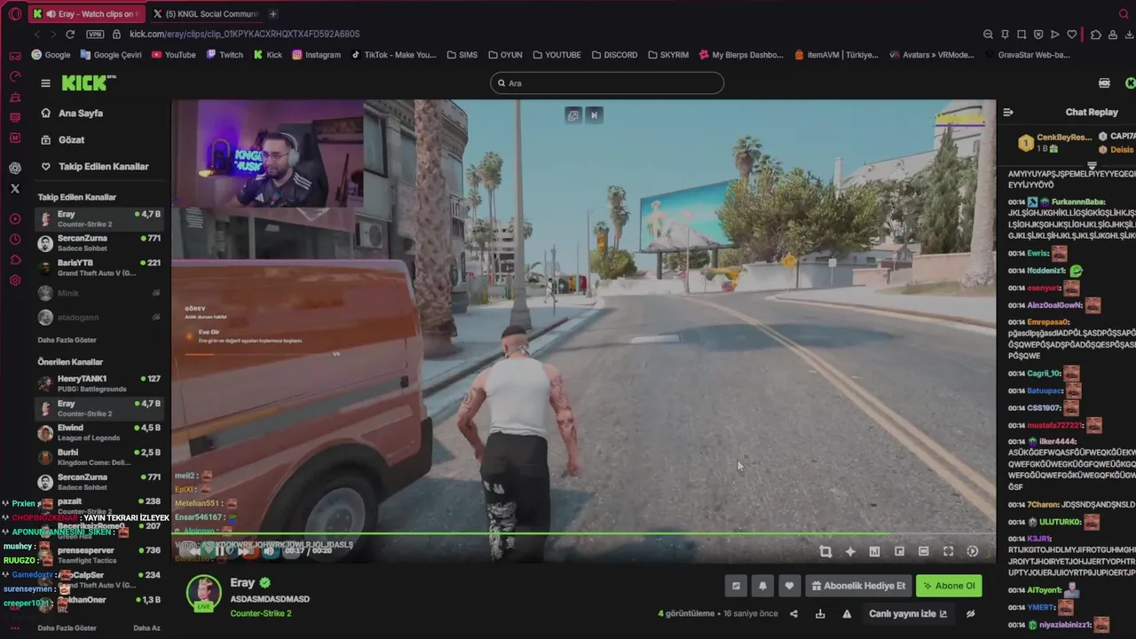Click Canlı yayını izle button
This screenshot has width=1136, height=639.
point(908,614)
